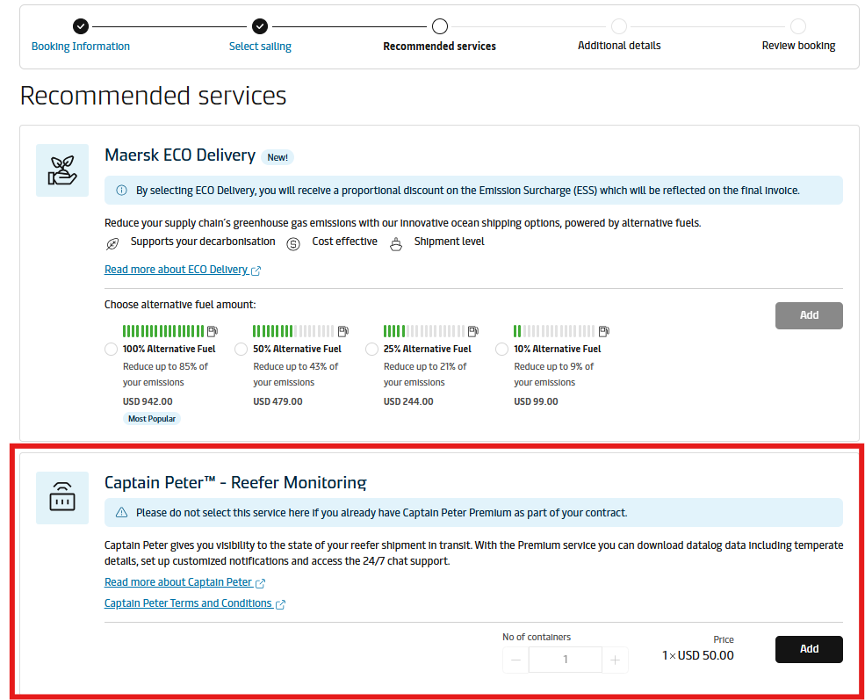Click the No of containers input field

[566, 660]
